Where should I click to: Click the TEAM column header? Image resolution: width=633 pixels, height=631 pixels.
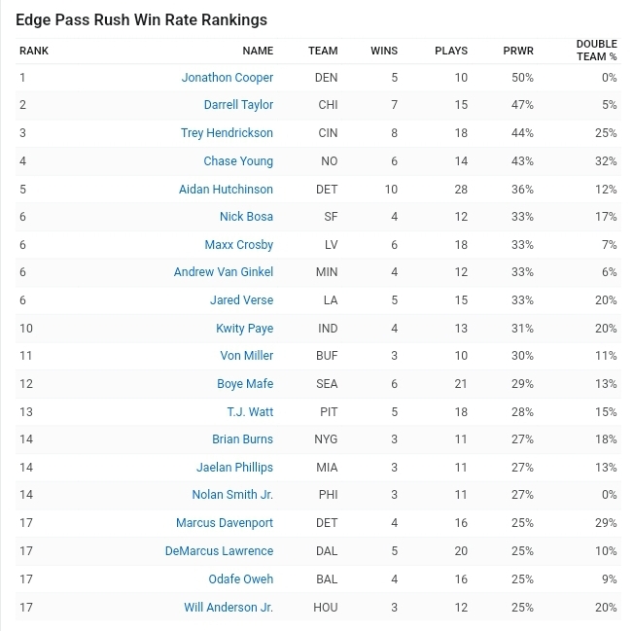point(323,51)
